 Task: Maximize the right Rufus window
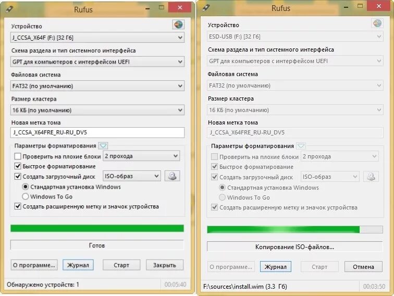tap(360, 6)
